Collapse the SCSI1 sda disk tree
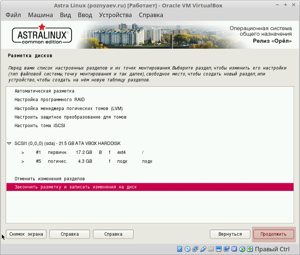 point(9,143)
